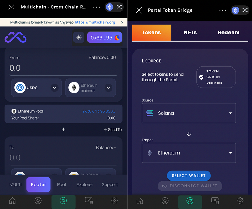Select the Router tab
Viewport: 252px width, 209px height.
point(38,184)
